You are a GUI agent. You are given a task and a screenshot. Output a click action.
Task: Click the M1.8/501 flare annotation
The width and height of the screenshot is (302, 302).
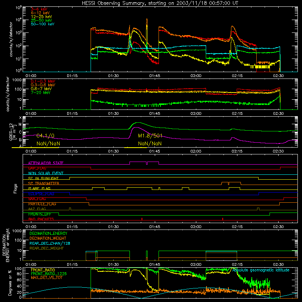pyautogui.click(x=150, y=136)
